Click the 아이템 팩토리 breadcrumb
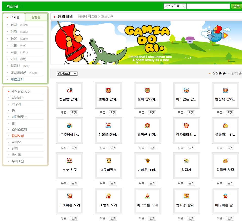 [x=87, y=16]
